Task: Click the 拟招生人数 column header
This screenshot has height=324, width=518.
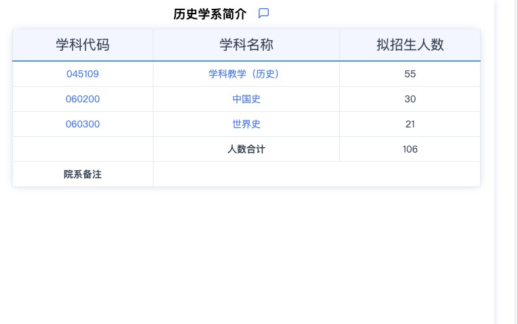Action: point(410,45)
